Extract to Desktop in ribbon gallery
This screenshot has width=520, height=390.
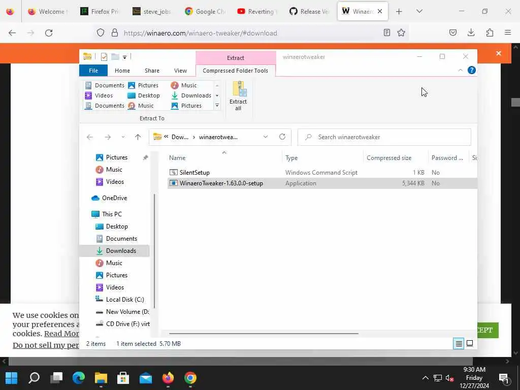(x=144, y=95)
